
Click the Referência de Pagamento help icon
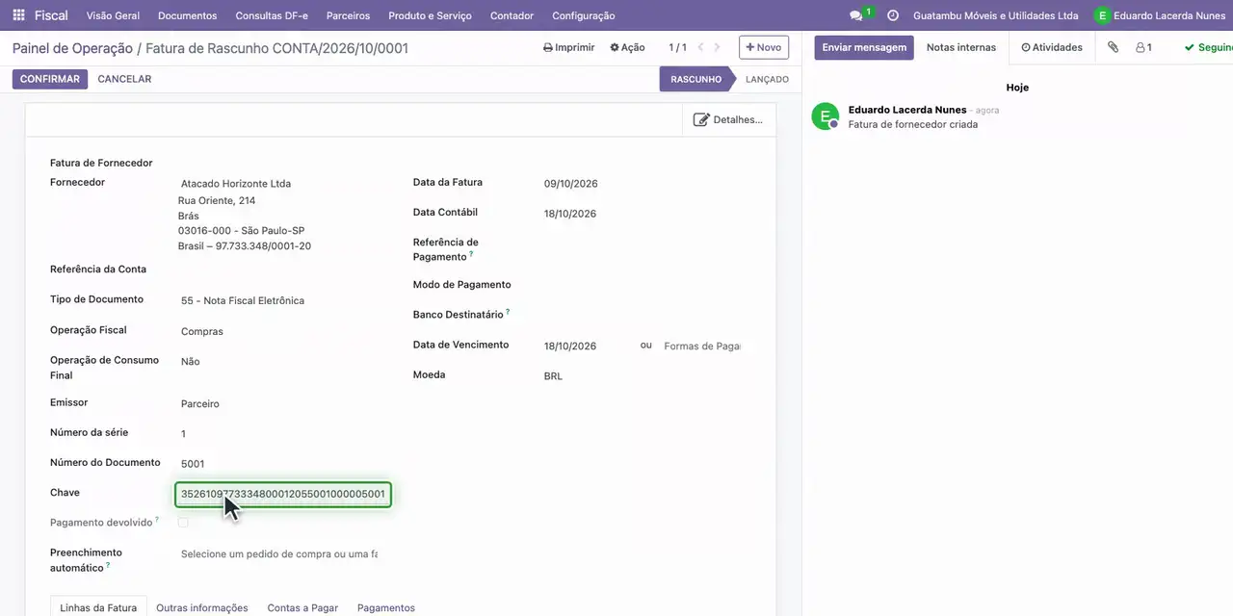coord(471,254)
